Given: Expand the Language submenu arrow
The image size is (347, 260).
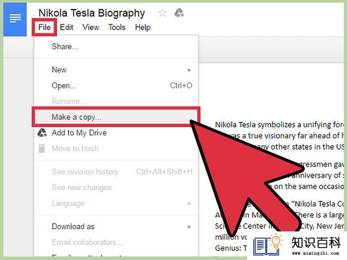Looking at the screenshot, I should (x=189, y=203).
